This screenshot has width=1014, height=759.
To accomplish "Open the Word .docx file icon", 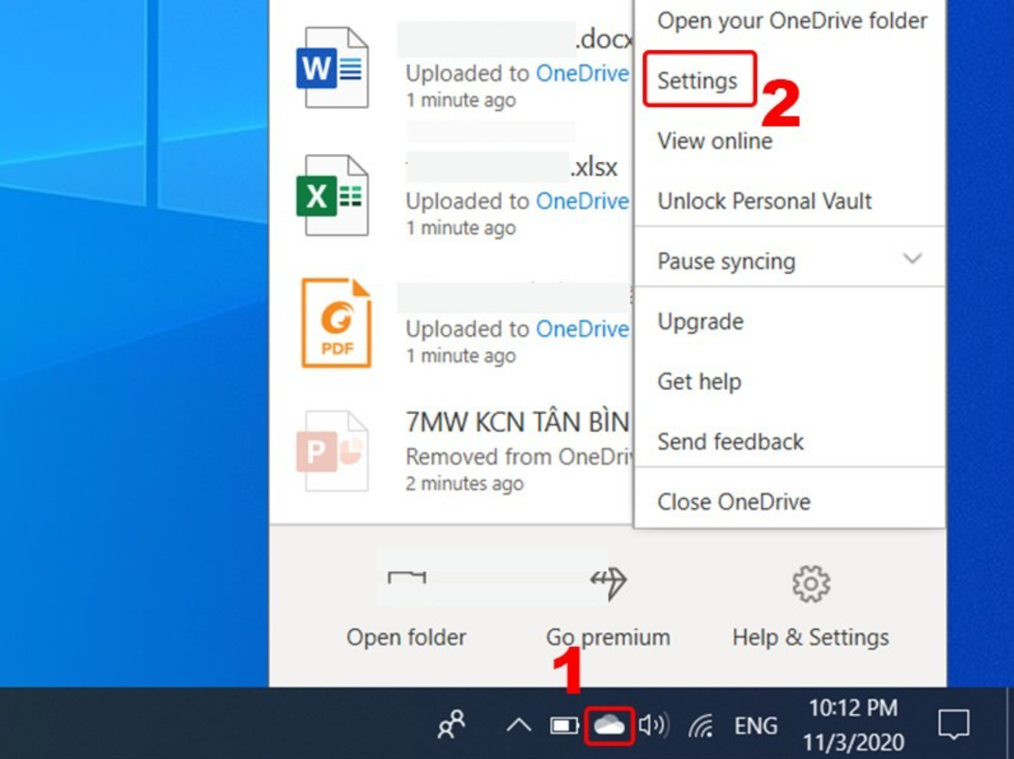I will [x=333, y=67].
